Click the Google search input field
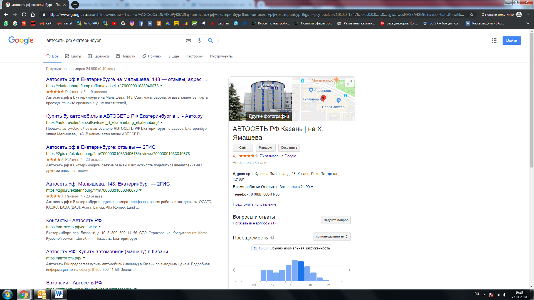Screen dimensions: 534x300 [114, 41]
